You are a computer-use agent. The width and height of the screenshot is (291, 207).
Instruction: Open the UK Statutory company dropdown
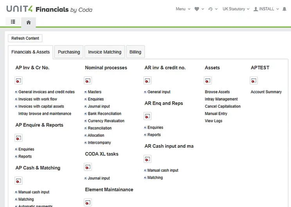(x=236, y=9)
